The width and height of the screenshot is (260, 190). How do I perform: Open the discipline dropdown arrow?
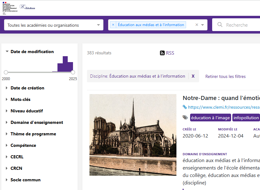[203, 25]
